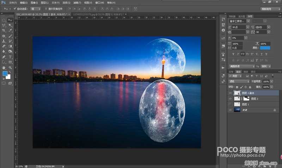The width and height of the screenshot is (282, 168).
Task: Toggle Faux Bold in Character panel
Action: coord(233,54)
